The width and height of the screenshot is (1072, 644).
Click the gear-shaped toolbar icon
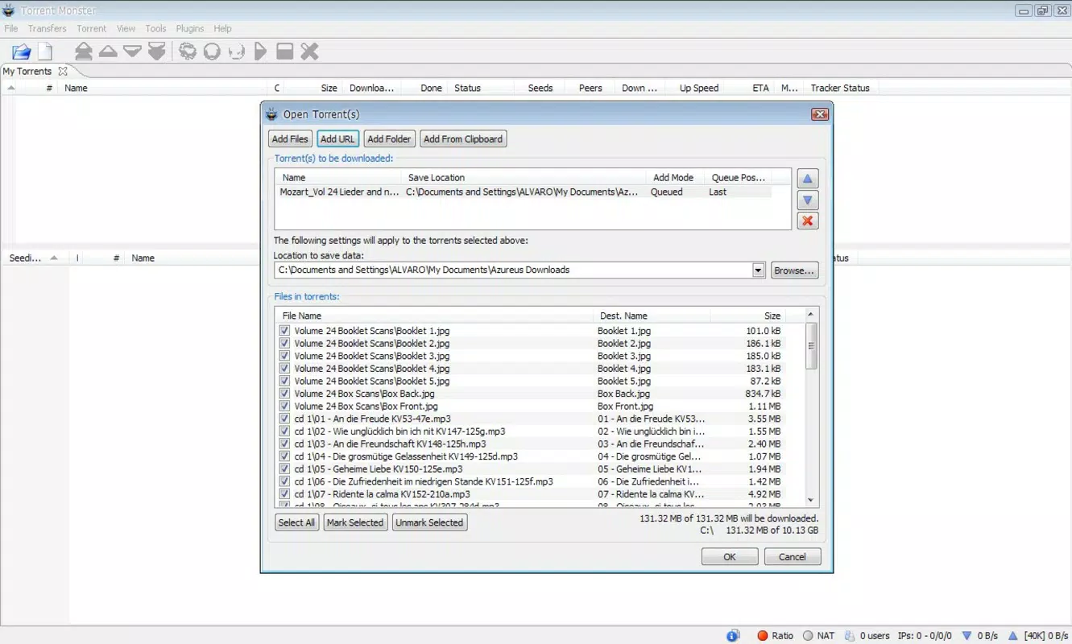[188, 52]
